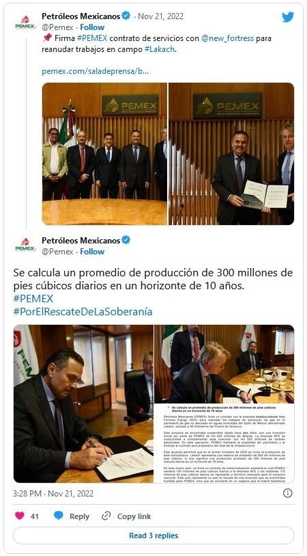The image size is (307, 556).
Task: Follow Pemex from the top tweet
Action: (92, 27)
